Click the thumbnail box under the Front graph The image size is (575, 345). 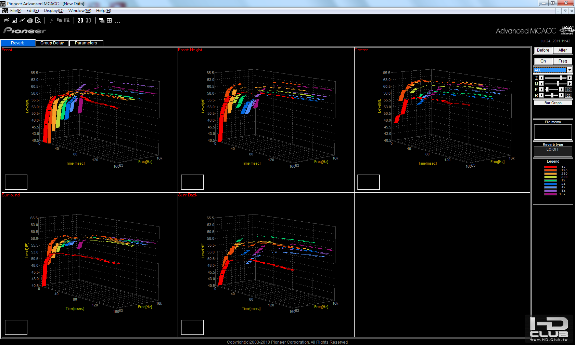coord(16,182)
